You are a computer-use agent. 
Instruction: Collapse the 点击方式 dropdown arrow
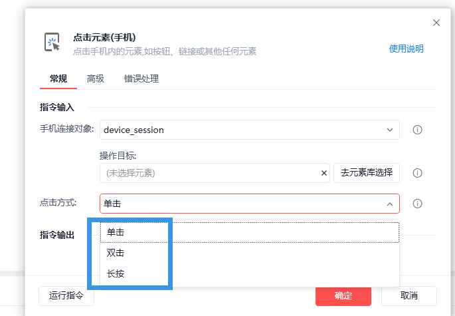(389, 204)
